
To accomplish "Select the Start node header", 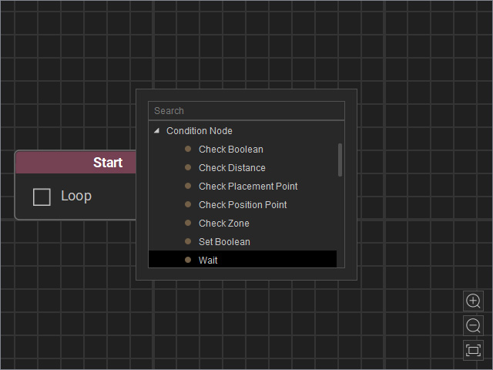I will click(x=76, y=163).
